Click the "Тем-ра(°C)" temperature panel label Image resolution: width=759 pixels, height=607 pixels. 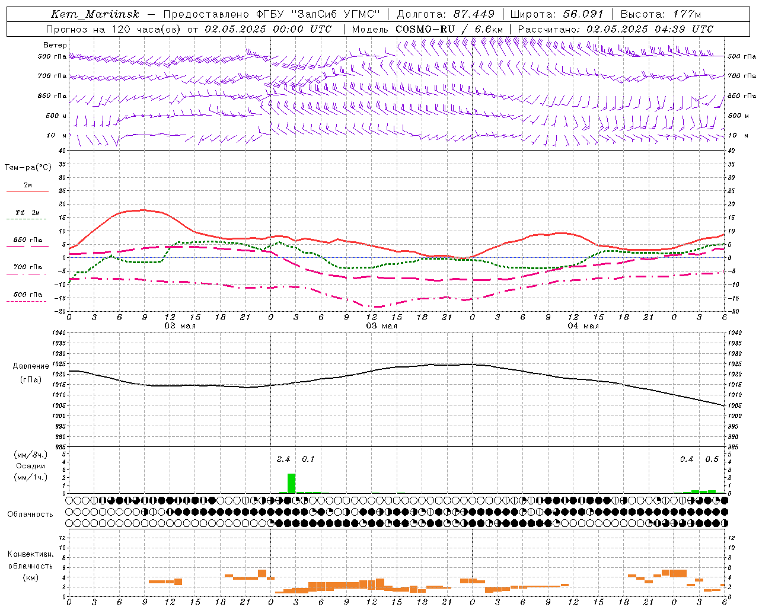click(28, 168)
